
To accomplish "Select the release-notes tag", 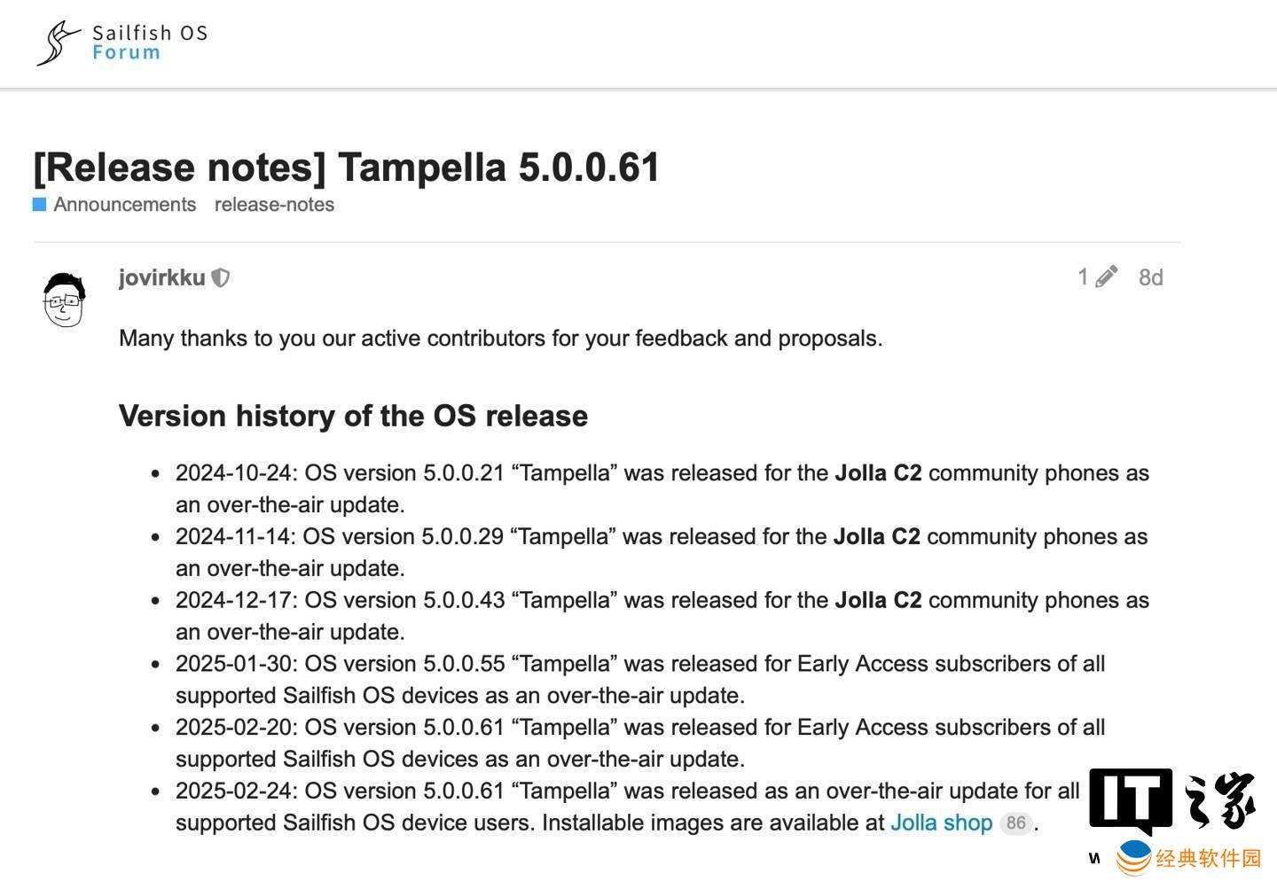I will click(x=274, y=205).
